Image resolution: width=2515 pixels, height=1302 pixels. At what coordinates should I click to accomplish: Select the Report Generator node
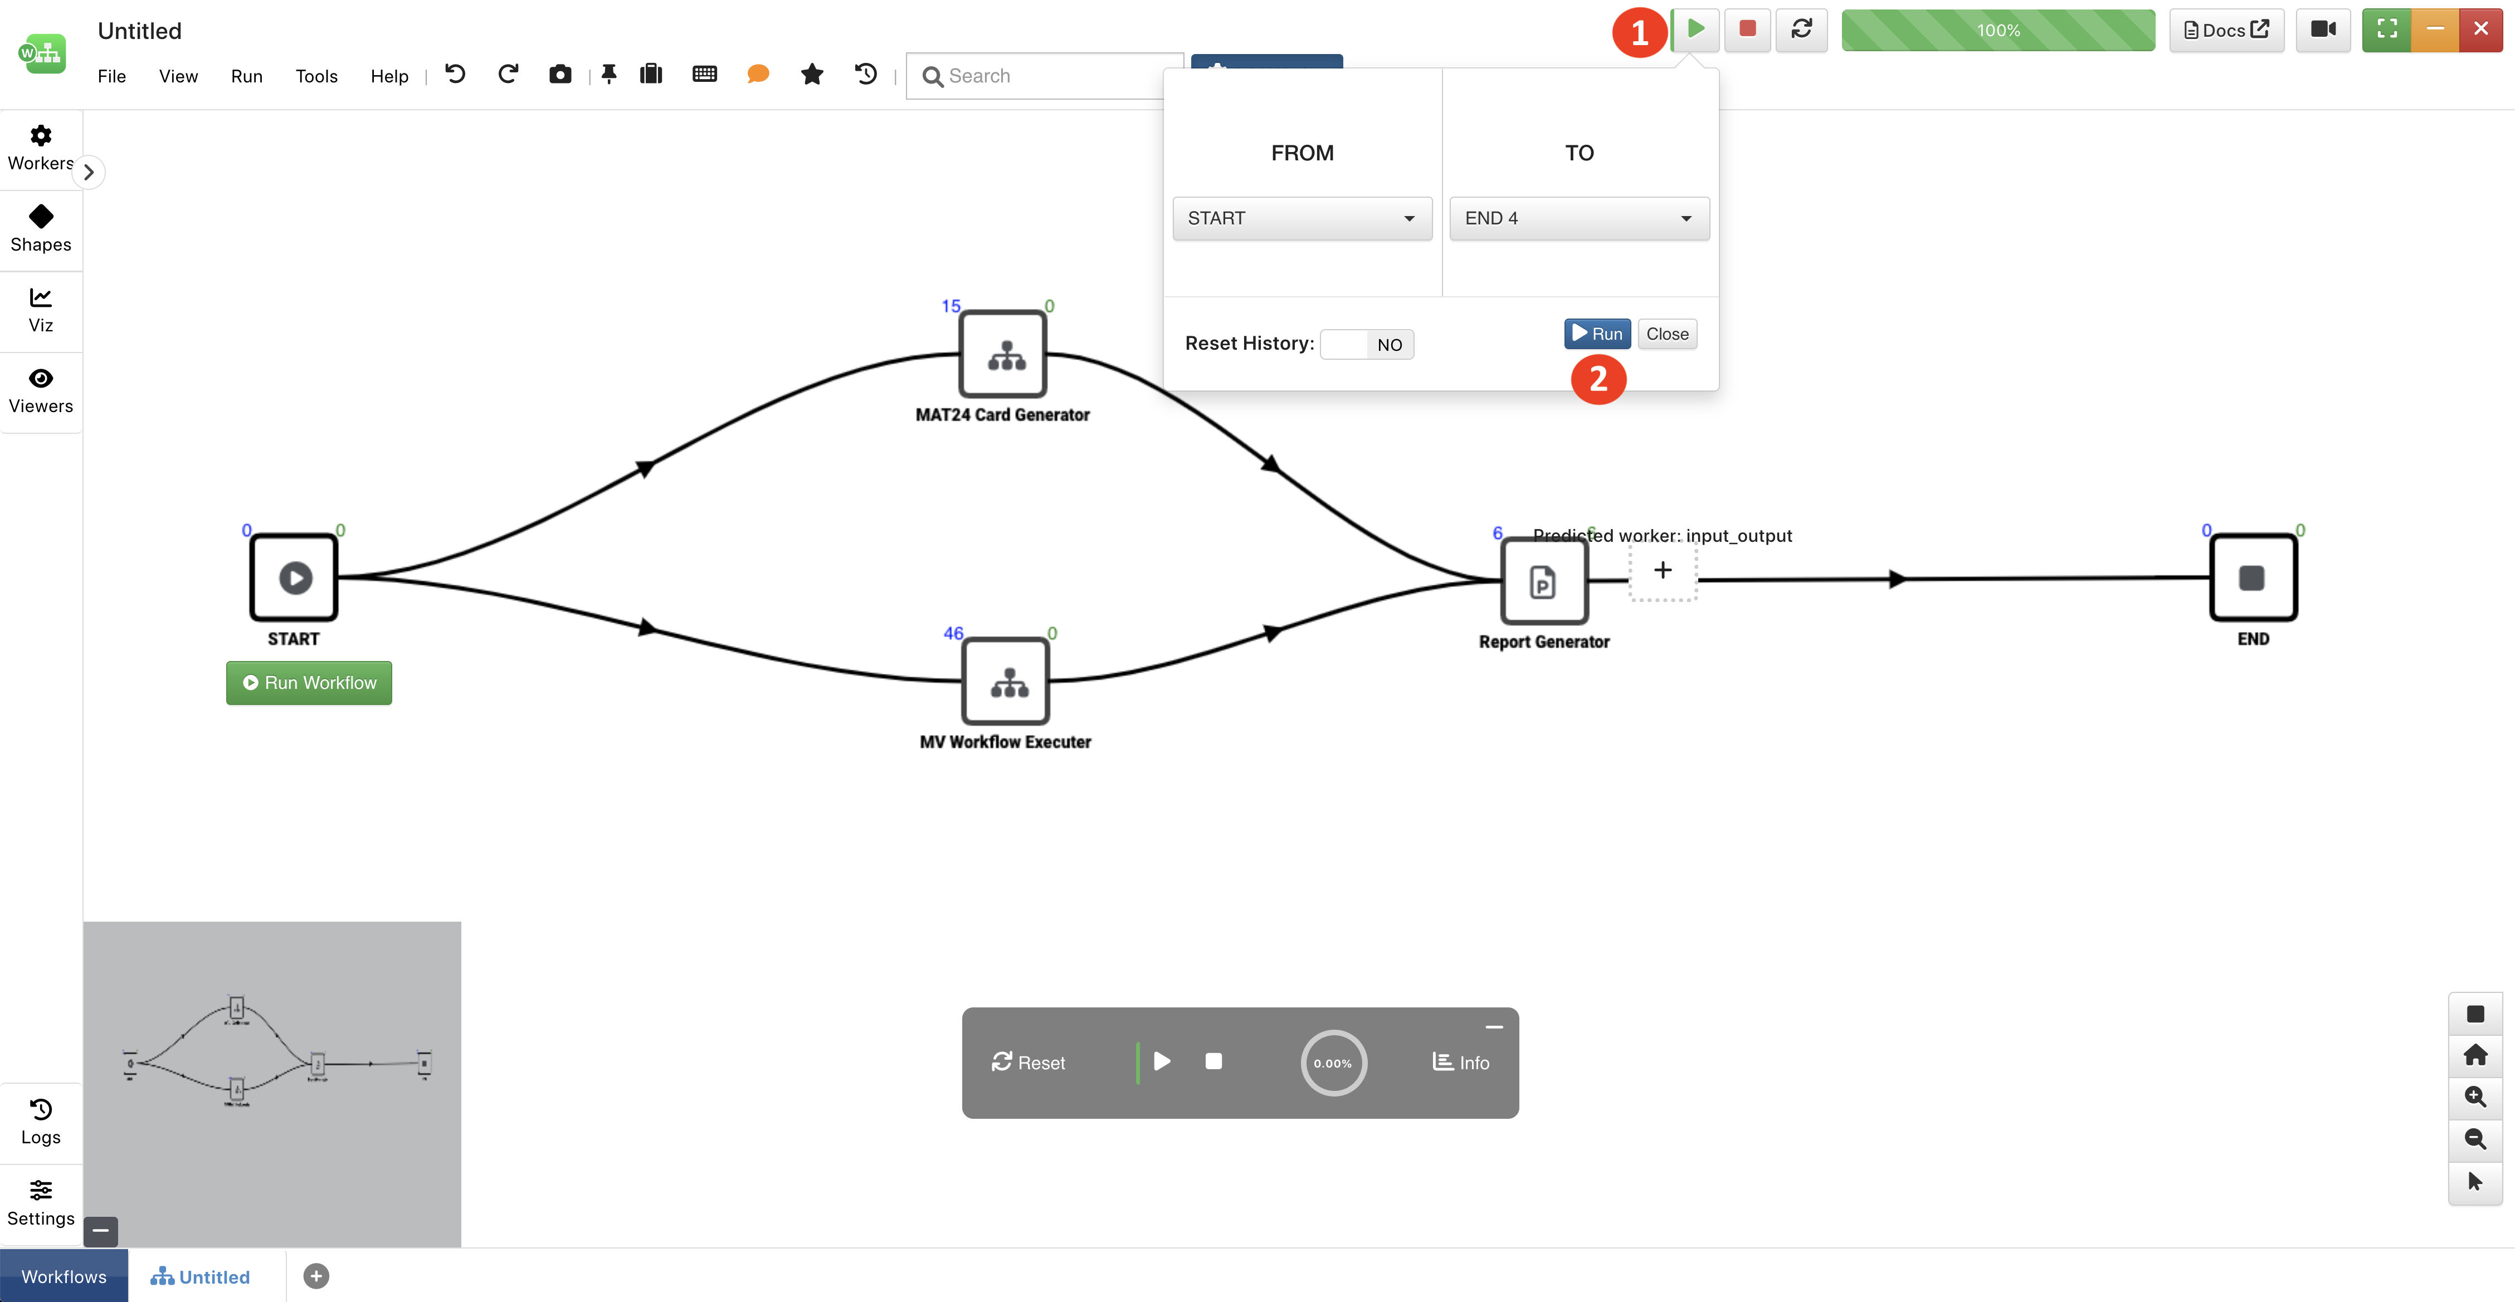[x=1544, y=581]
